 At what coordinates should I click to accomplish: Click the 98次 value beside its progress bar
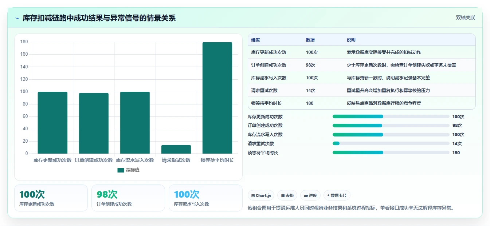457,126
